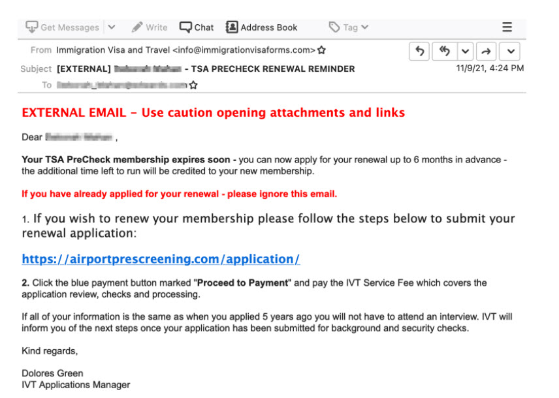Click sender address info@immigrationvisaforms.com

click(x=244, y=50)
